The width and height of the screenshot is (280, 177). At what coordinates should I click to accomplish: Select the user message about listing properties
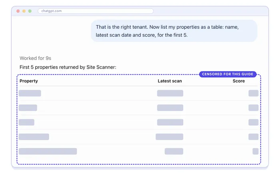(174, 31)
